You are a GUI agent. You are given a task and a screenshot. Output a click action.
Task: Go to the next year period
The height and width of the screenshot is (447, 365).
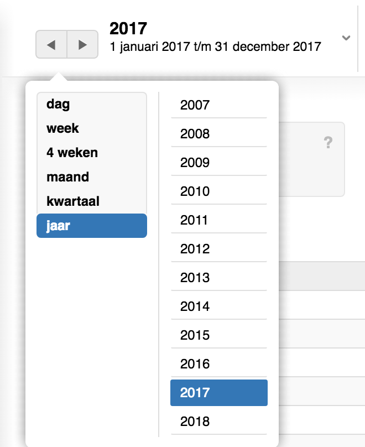tap(83, 45)
